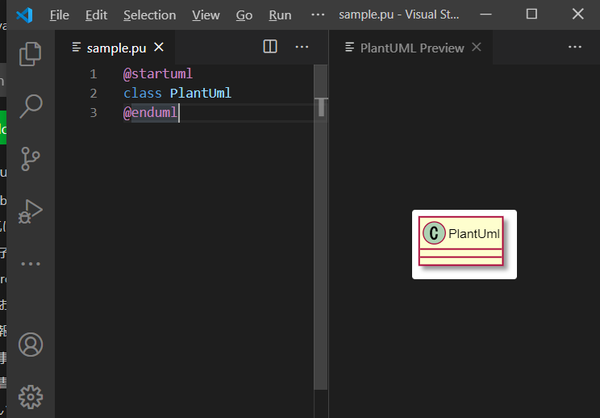Close the Visual Studio Code window

[x=577, y=15]
